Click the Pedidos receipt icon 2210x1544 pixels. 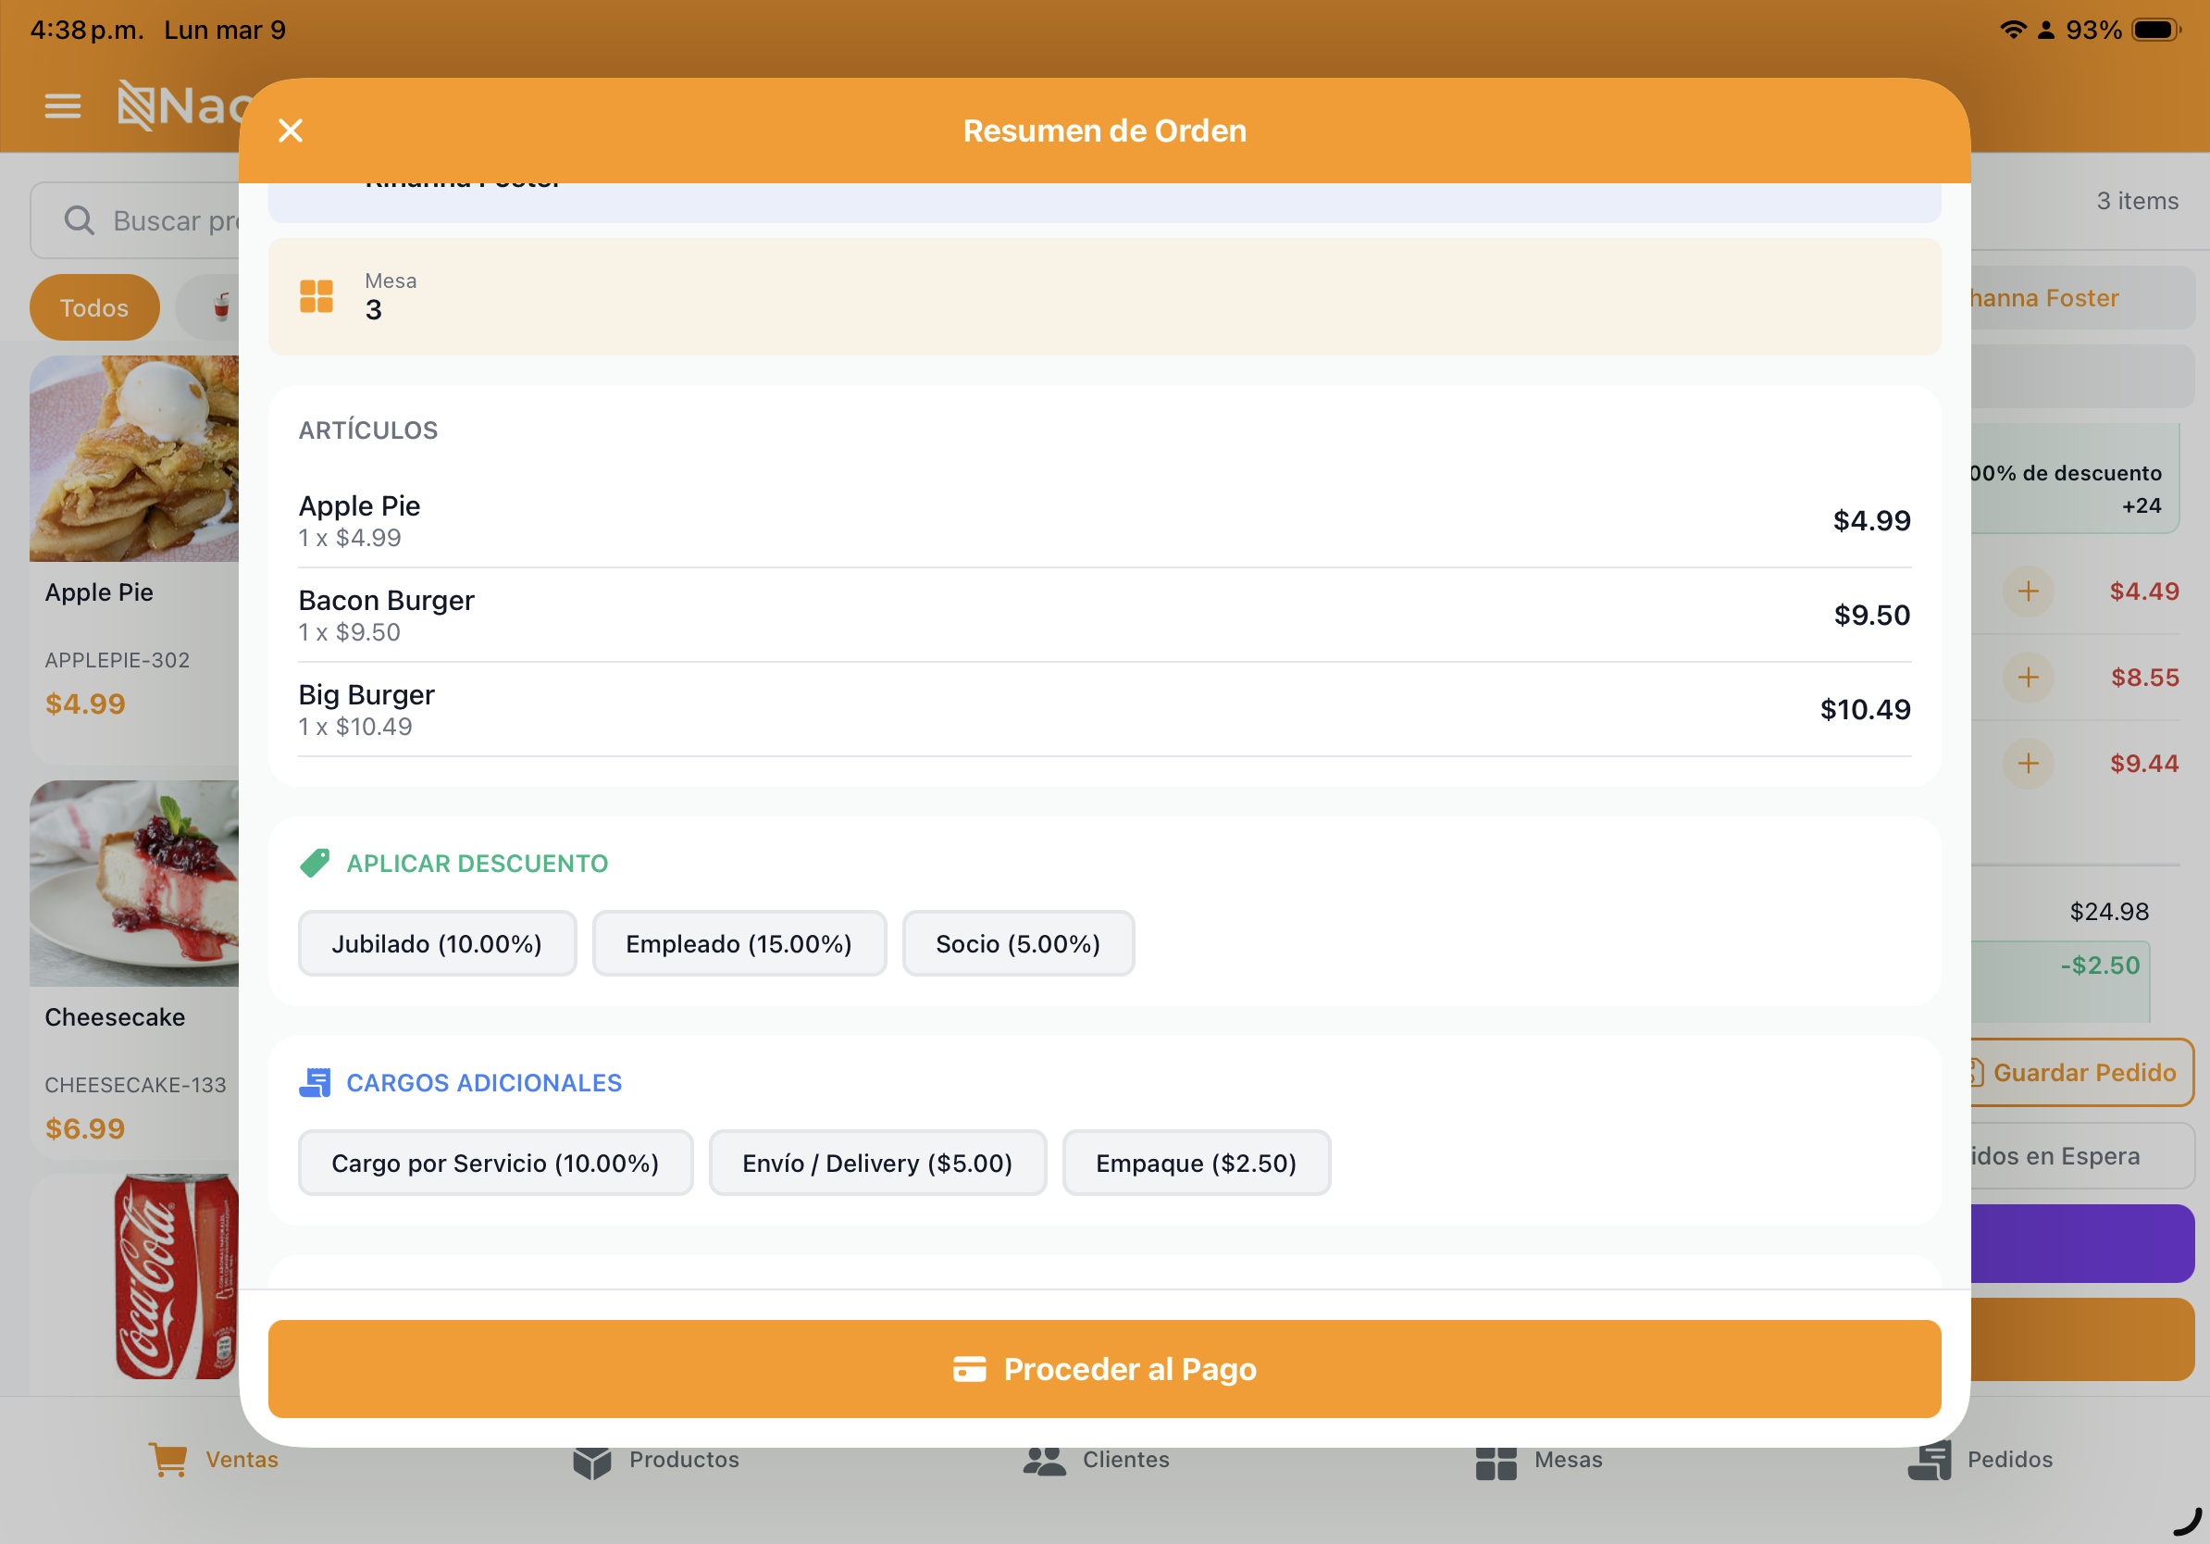coord(1929,1461)
